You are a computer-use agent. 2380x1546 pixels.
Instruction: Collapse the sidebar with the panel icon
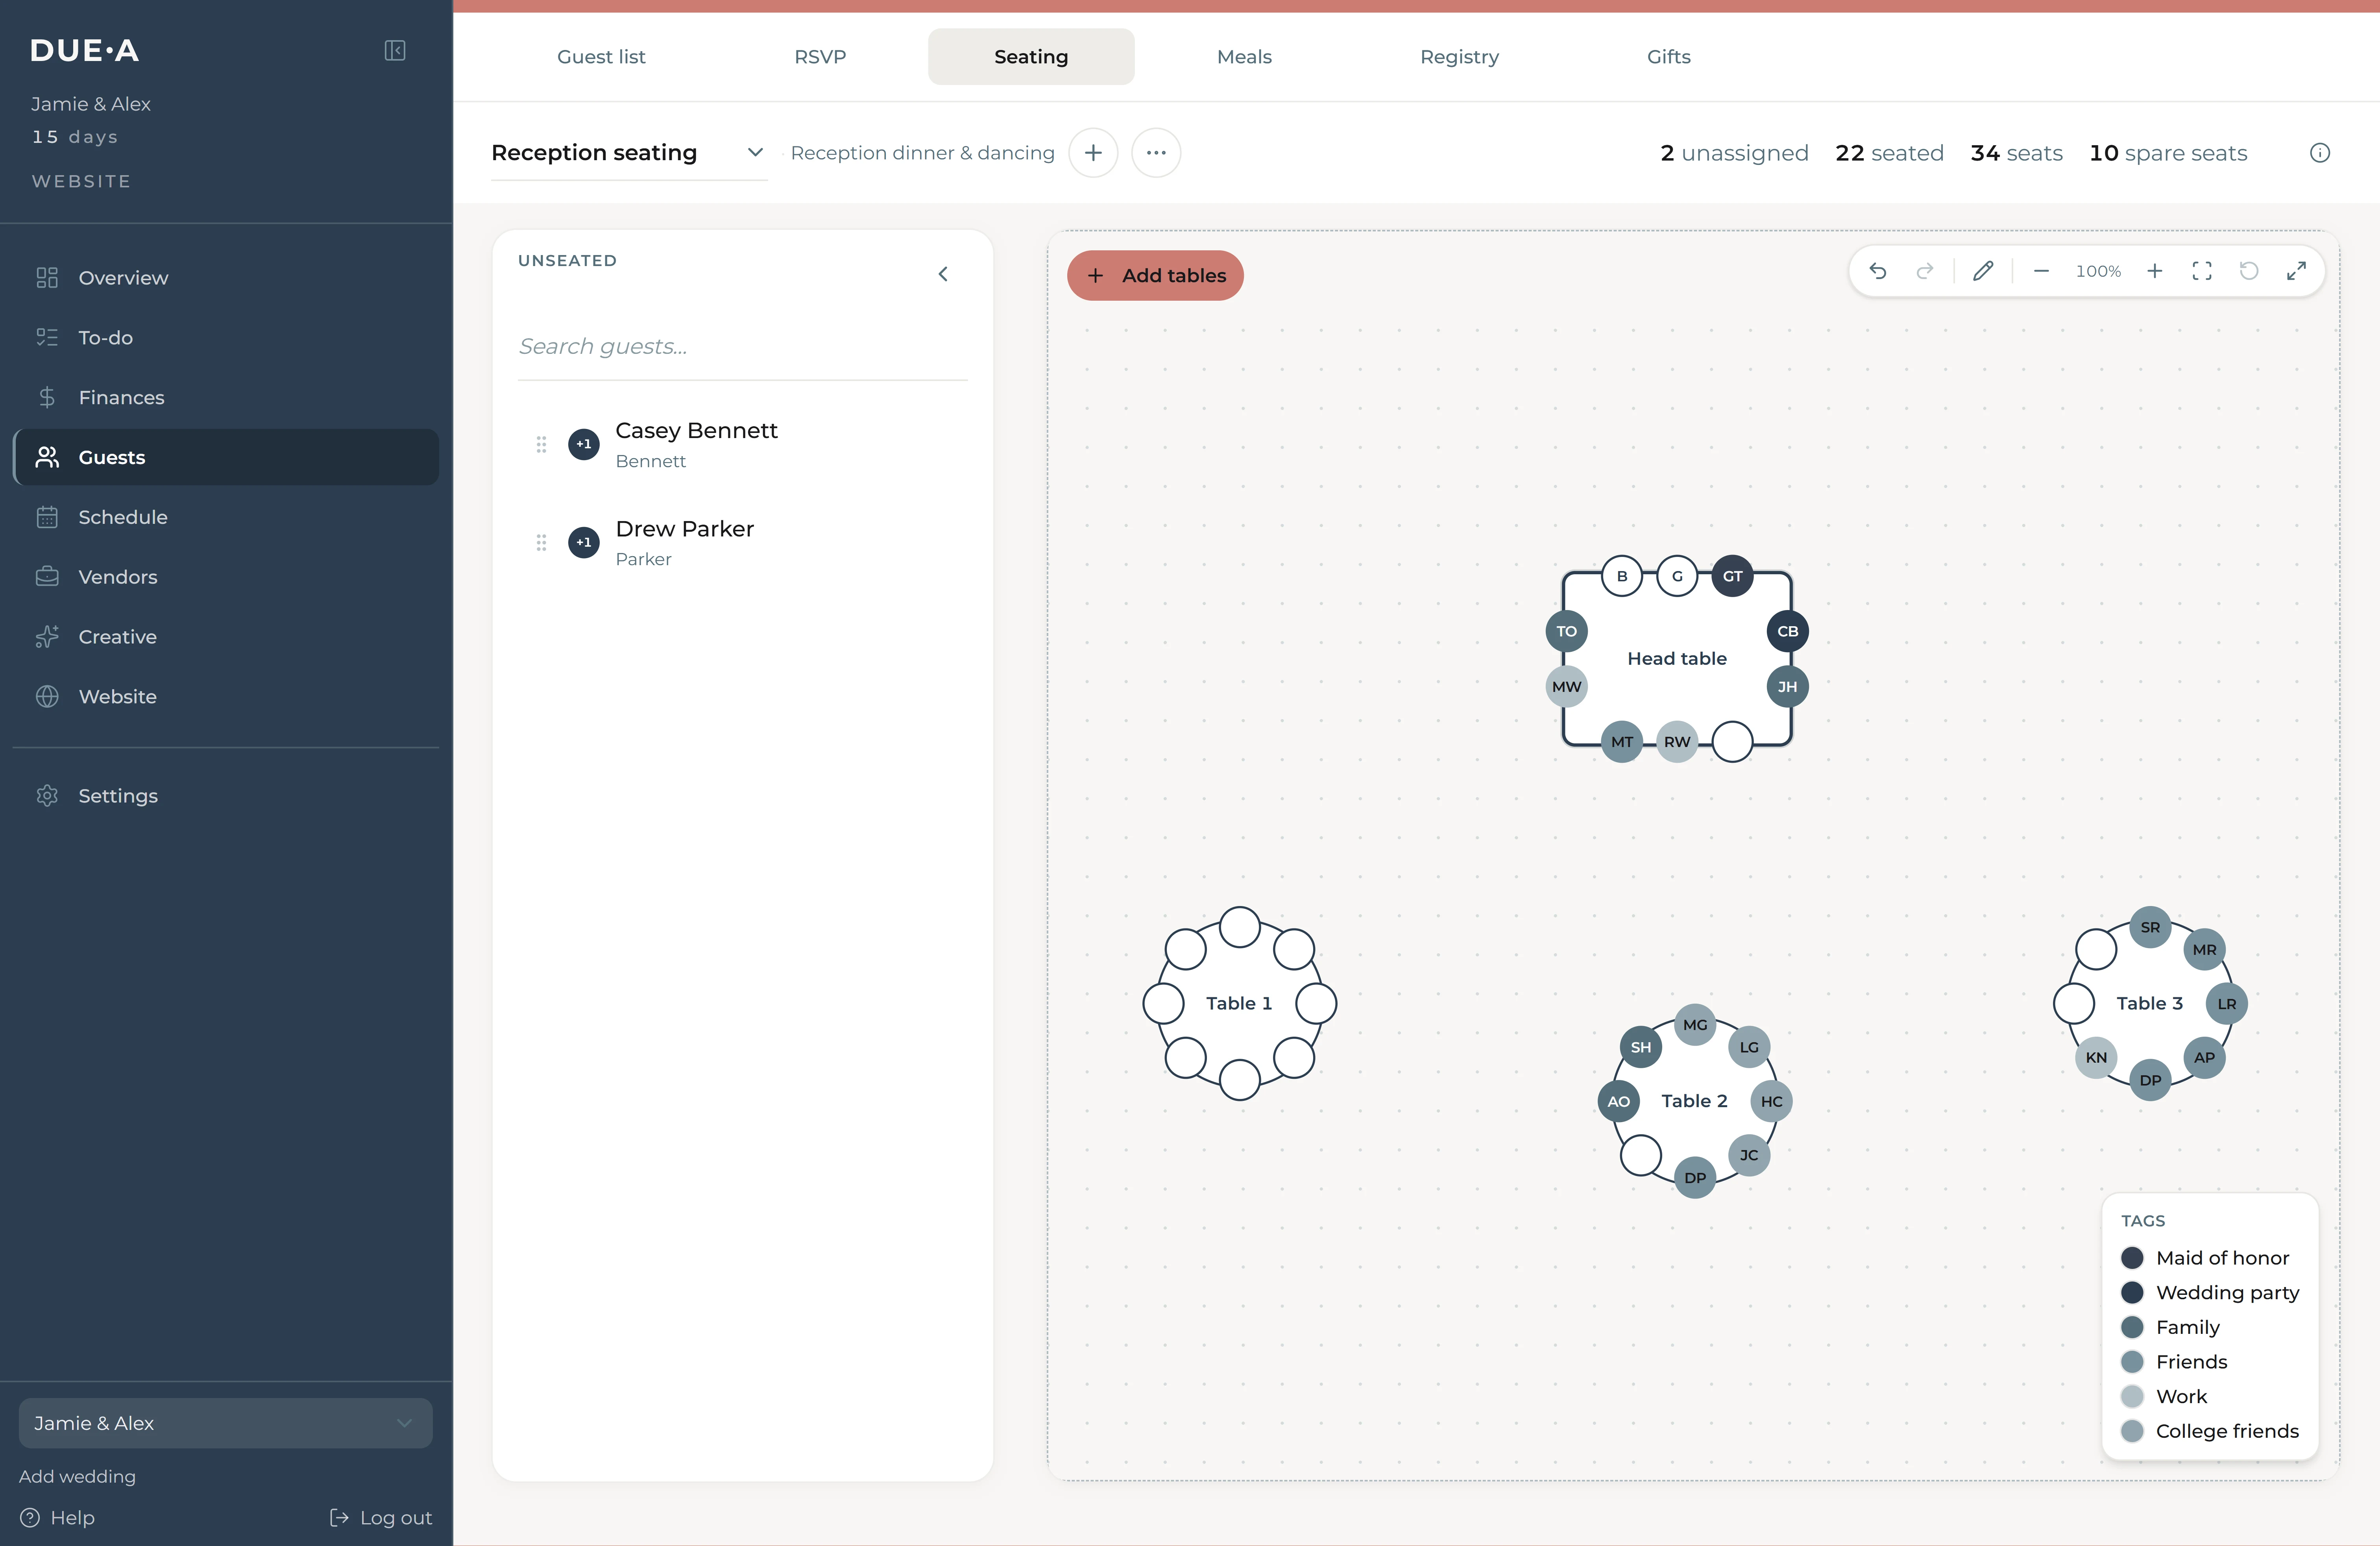tap(395, 50)
